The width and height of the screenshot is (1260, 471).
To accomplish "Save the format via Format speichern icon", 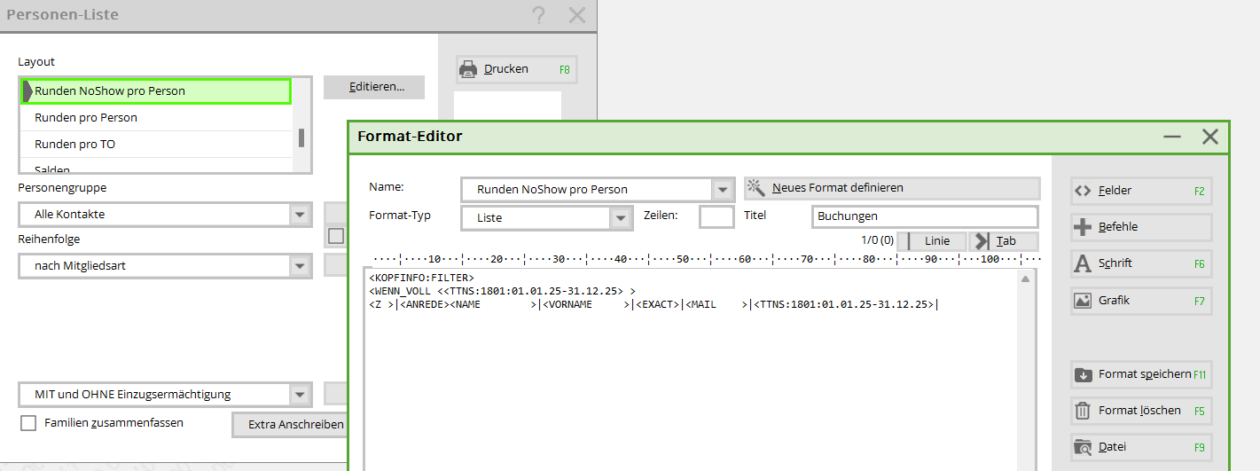I will pyautogui.click(x=1083, y=374).
